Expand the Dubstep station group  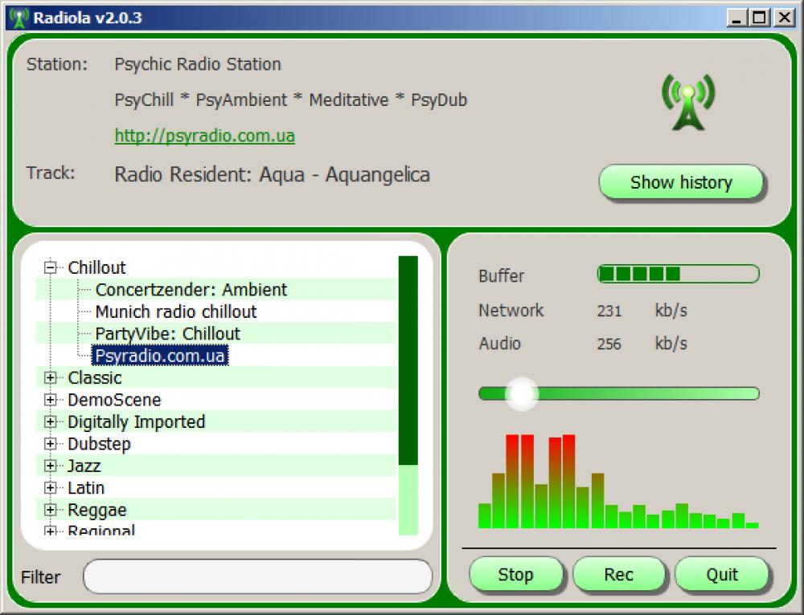50,444
